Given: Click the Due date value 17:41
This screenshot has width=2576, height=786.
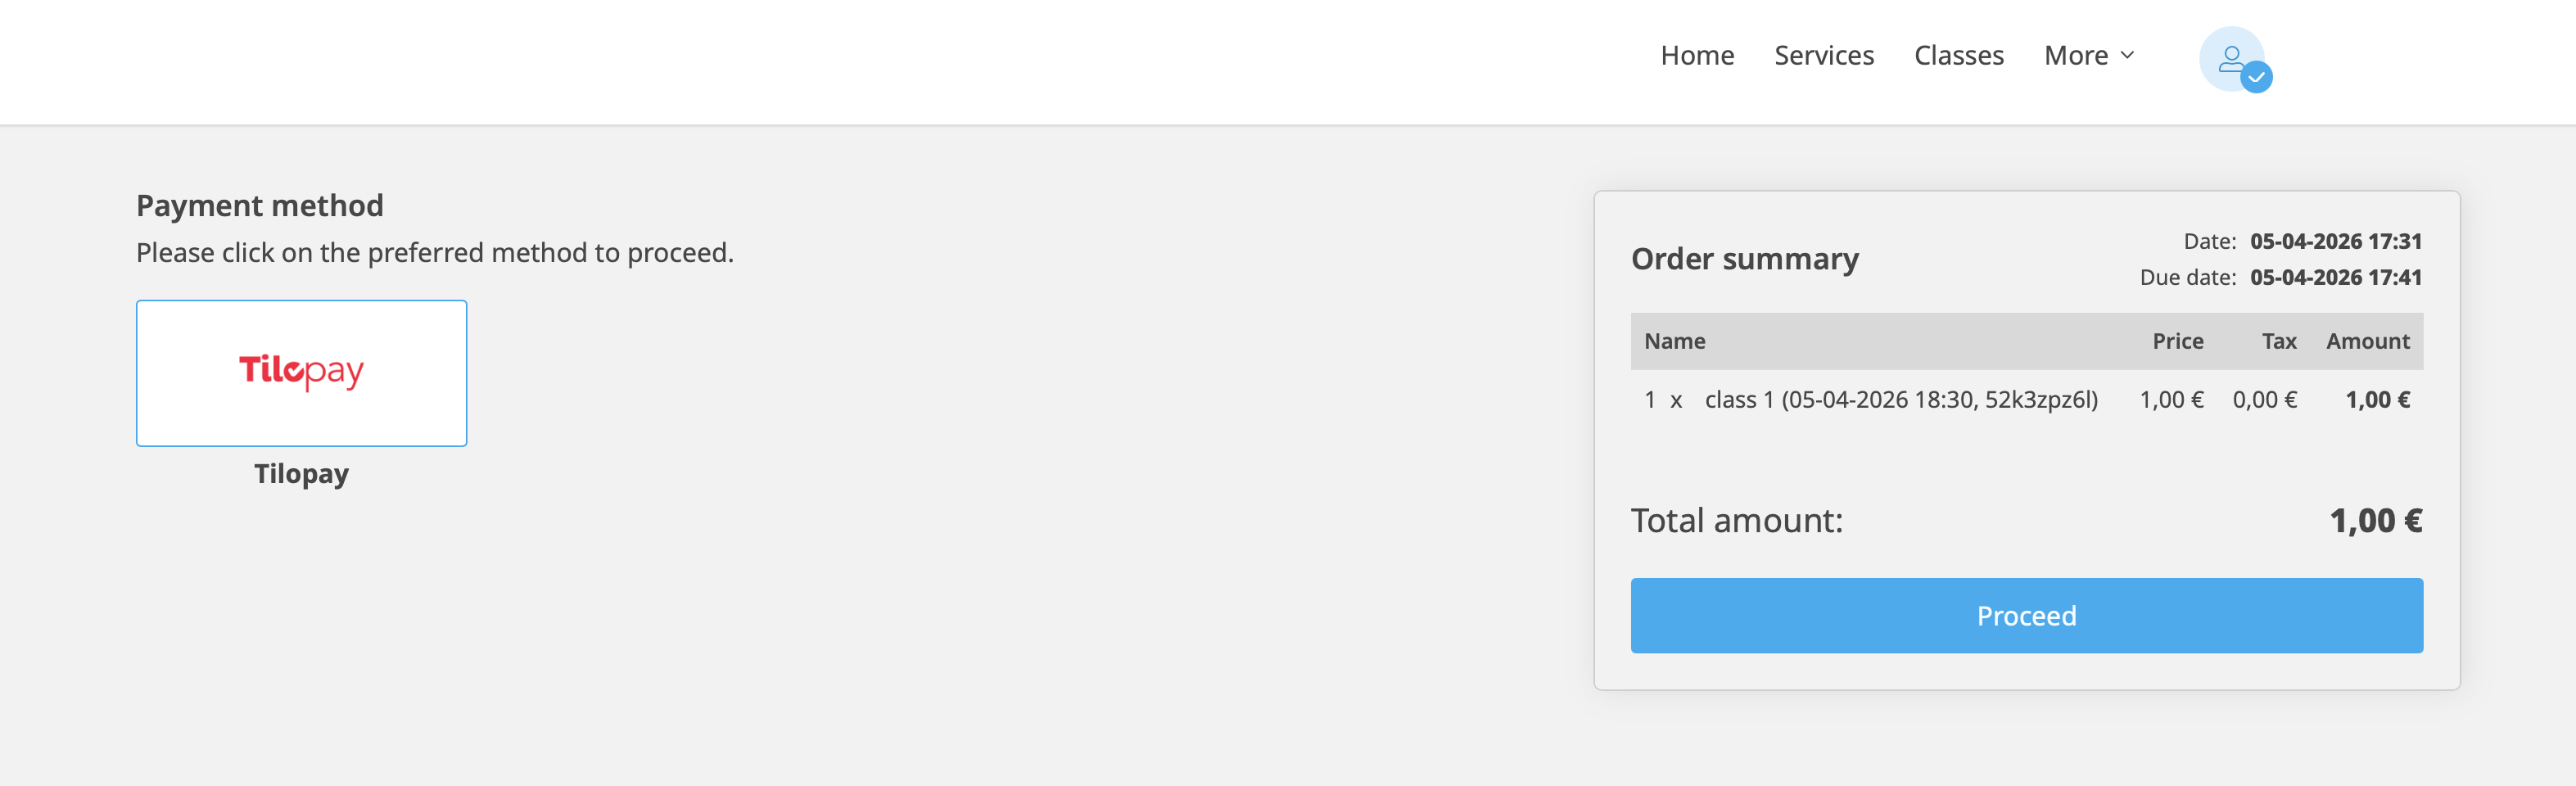Looking at the screenshot, I should pyautogui.click(x=2335, y=277).
